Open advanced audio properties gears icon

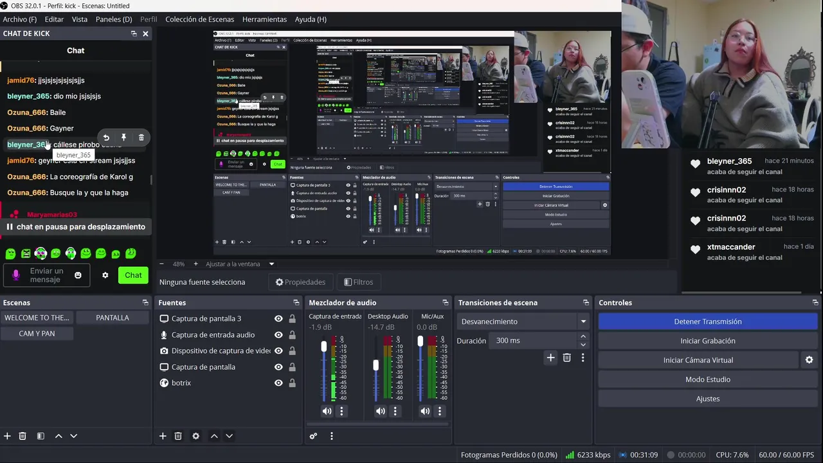coord(313,436)
